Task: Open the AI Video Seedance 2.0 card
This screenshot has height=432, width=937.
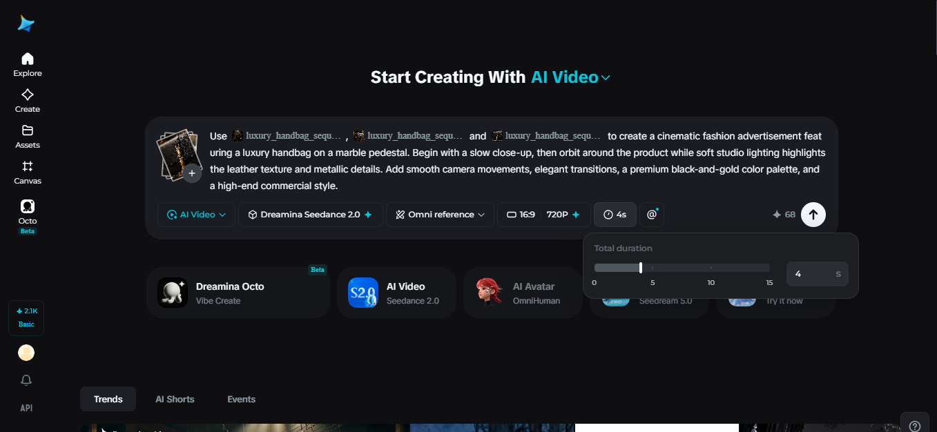Action: pyautogui.click(x=396, y=293)
